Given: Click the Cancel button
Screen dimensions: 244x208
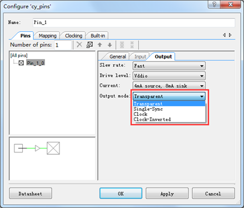Looking at the screenshot, I should pos(213,194).
